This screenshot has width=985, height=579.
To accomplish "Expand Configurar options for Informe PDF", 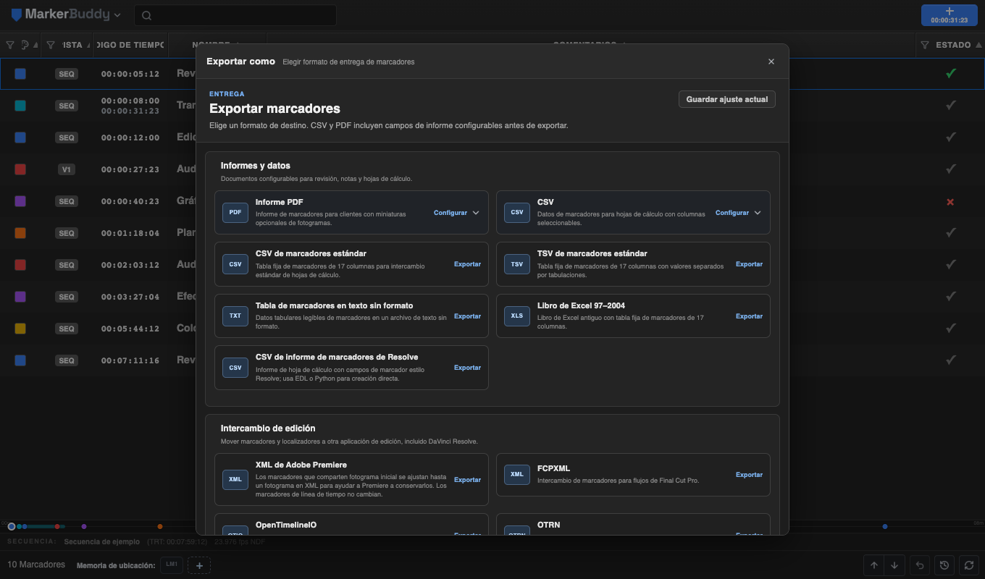I will click(x=456, y=213).
